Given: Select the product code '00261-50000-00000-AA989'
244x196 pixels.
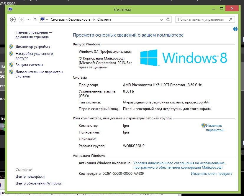Looking at the screenshot, I should click(123, 174).
